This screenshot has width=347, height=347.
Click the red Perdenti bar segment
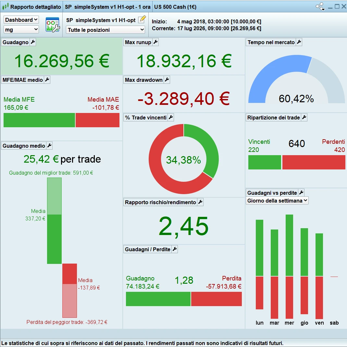coord(314,162)
